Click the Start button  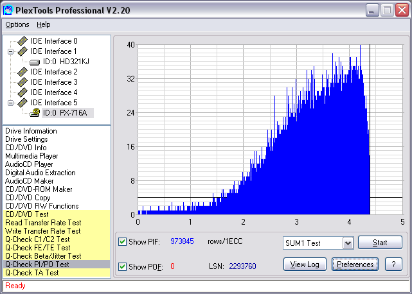(x=380, y=242)
